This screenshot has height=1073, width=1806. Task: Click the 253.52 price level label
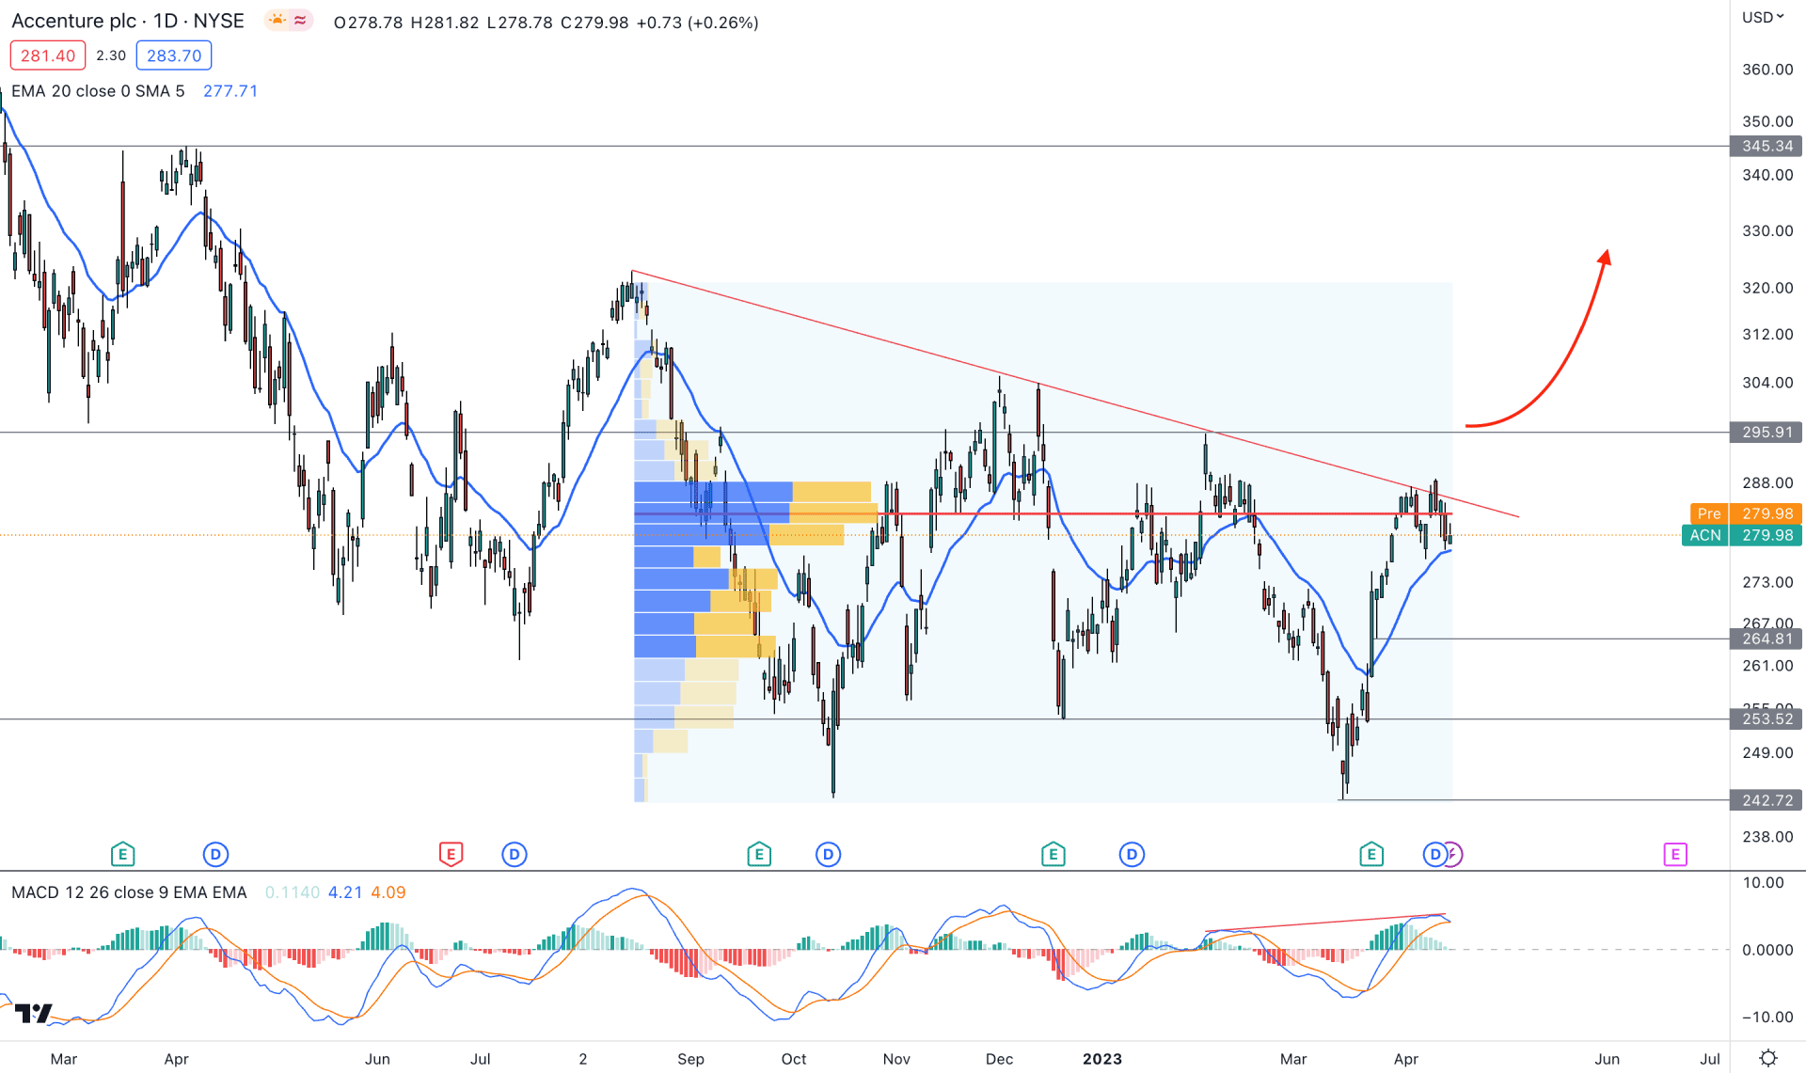pos(1766,718)
